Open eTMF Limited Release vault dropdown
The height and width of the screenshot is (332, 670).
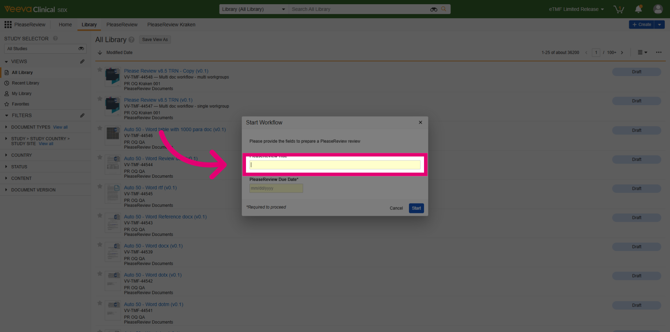point(576,9)
